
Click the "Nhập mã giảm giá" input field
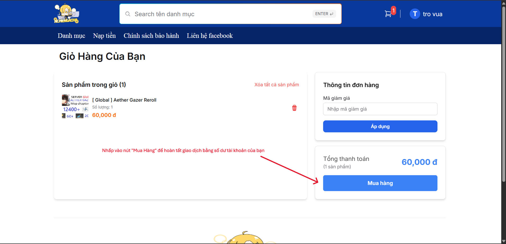[380, 109]
